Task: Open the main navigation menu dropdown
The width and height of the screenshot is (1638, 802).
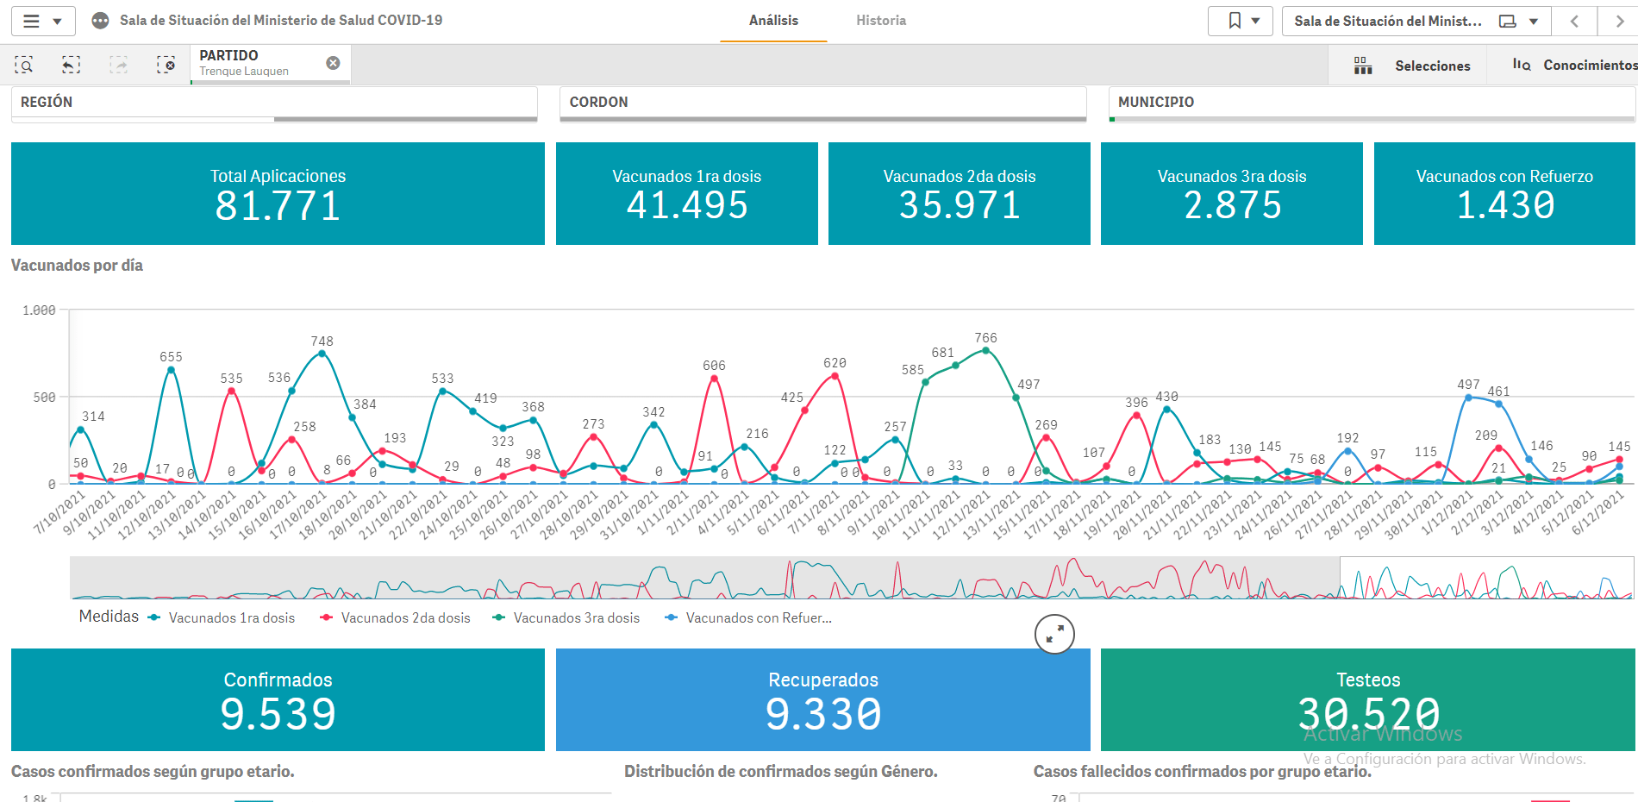Action: click(x=43, y=21)
